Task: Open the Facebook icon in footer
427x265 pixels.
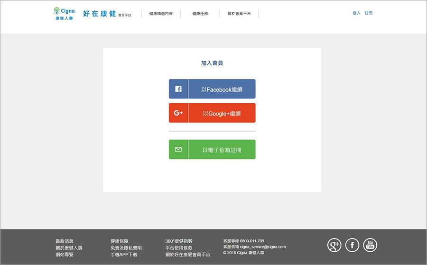Action: coord(352,245)
